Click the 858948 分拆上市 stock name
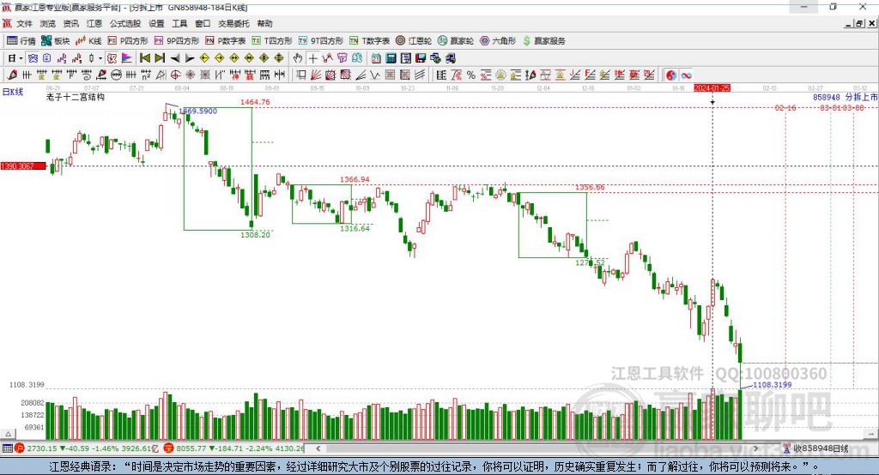Screen dimensions: 879x475 click(x=846, y=98)
